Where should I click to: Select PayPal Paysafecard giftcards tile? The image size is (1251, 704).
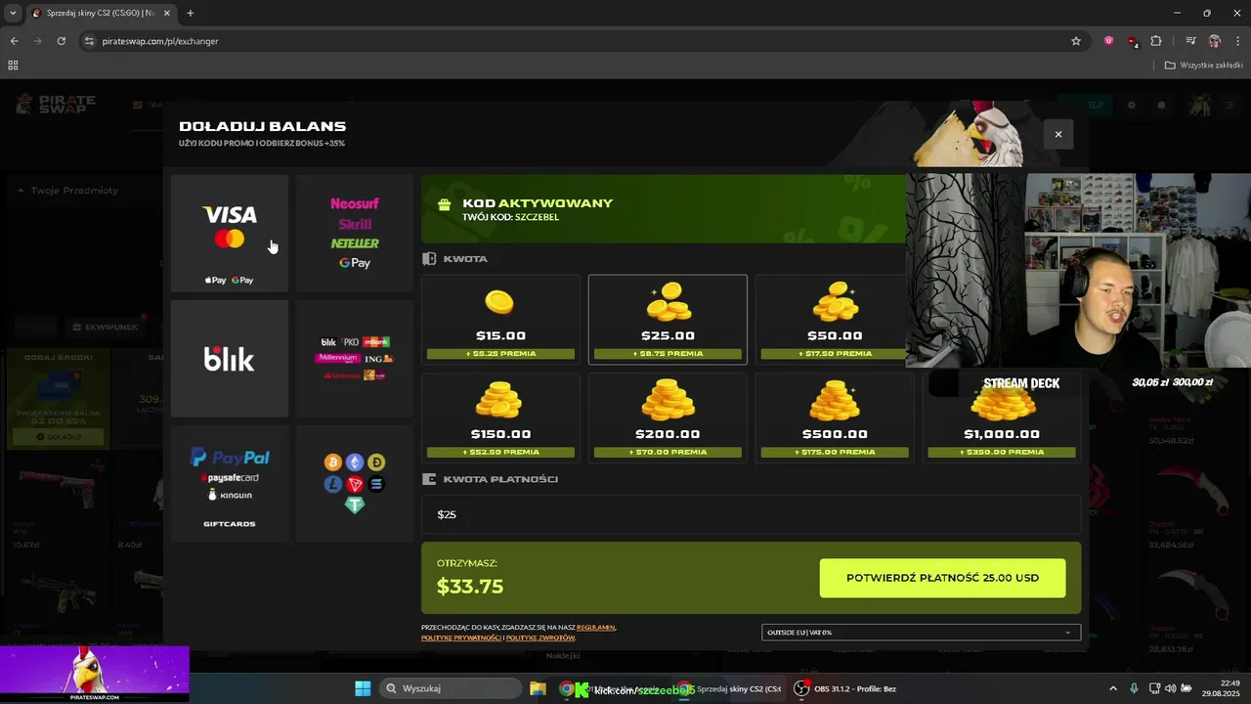230,483
